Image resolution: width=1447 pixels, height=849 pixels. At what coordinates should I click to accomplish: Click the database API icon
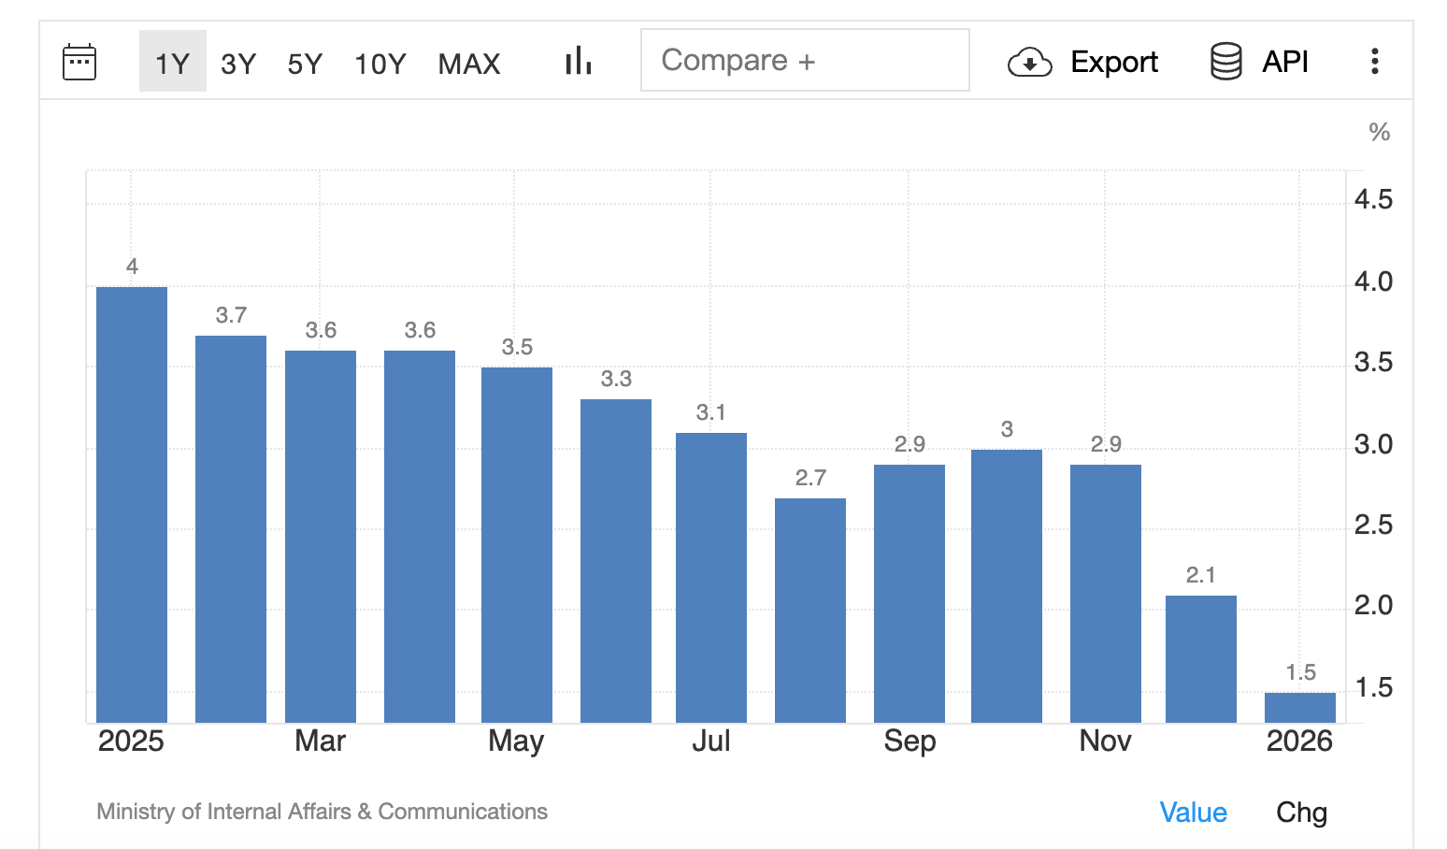(x=1225, y=62)
